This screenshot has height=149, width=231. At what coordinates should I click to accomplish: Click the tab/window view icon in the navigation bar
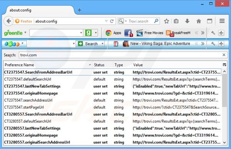tap(209, 21)
